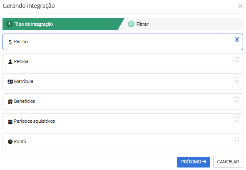
Task: Click the ID card icon beside Matrícula
Action: 10,82
